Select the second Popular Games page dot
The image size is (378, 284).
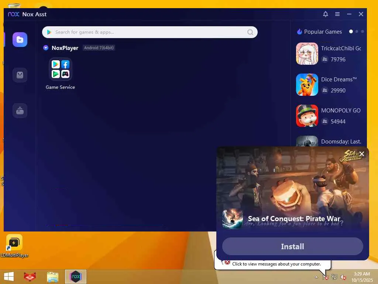tap(357, 32)
